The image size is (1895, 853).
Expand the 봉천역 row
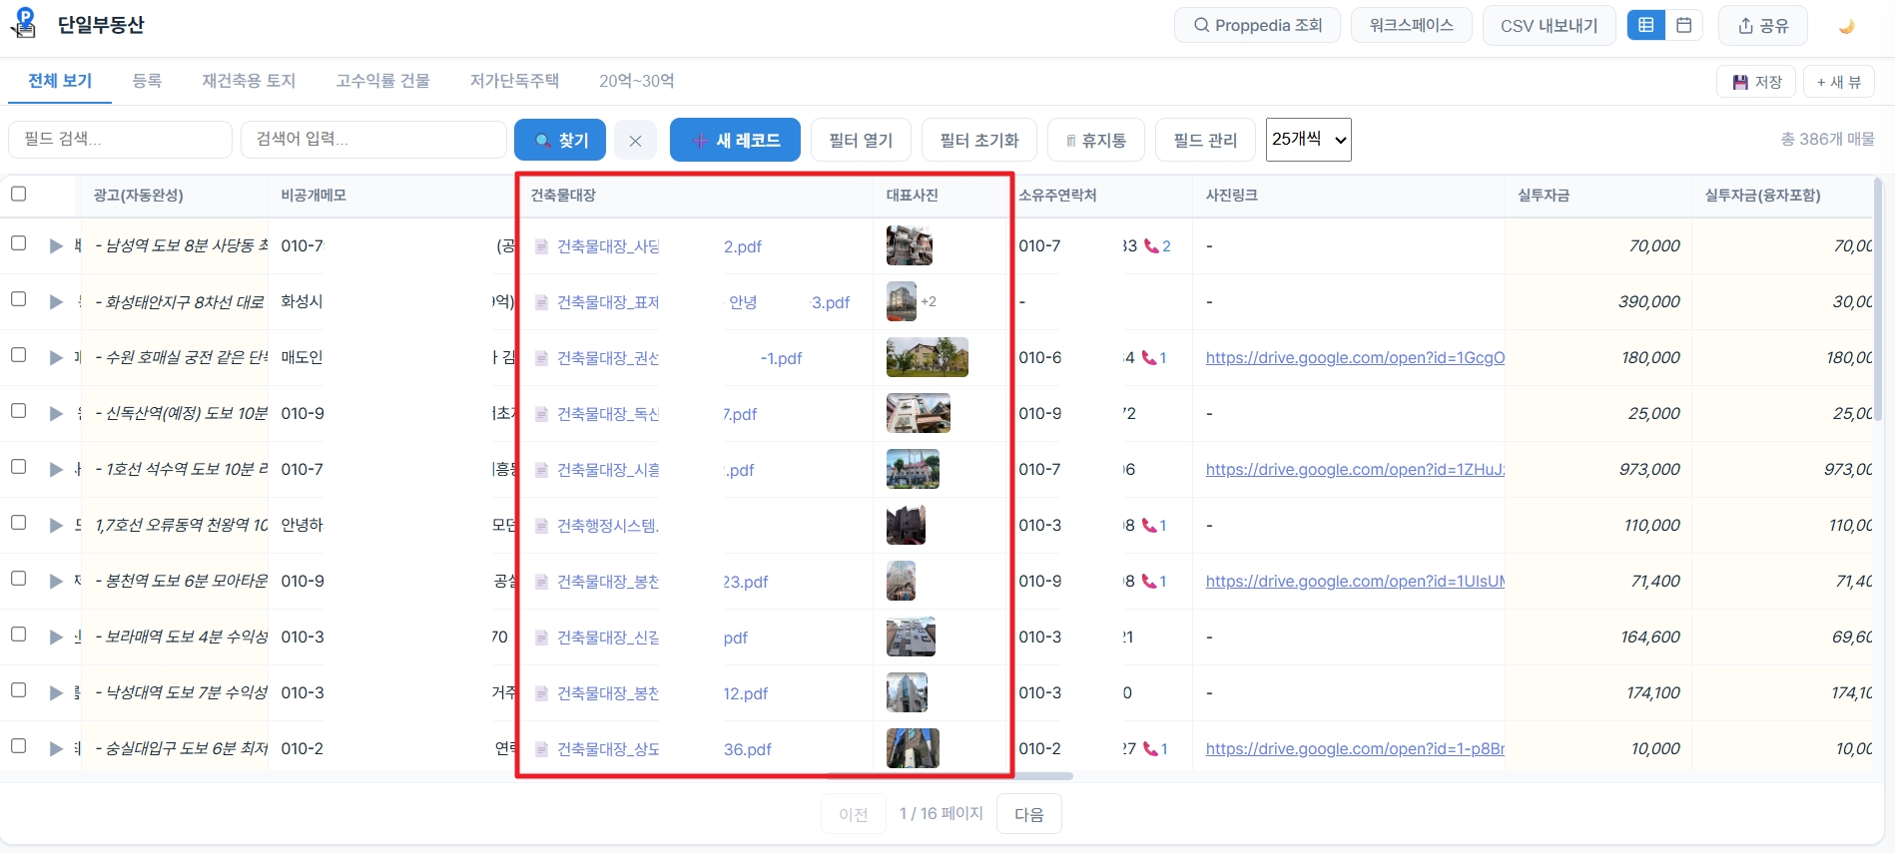[56, 581]
